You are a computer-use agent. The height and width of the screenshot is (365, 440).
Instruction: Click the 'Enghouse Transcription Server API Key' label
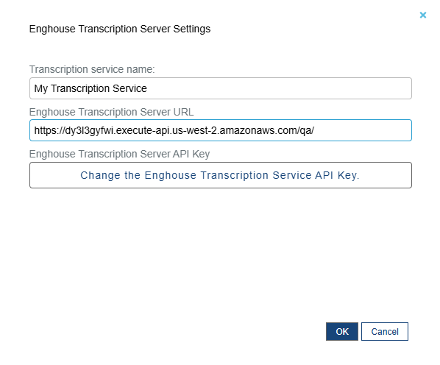(x=119, y=154)
